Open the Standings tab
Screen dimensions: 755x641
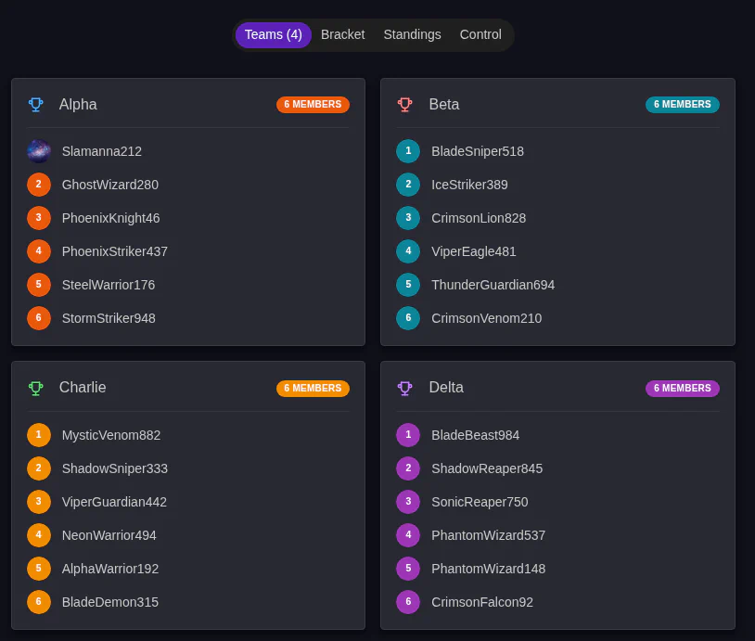tap(412, 34)
